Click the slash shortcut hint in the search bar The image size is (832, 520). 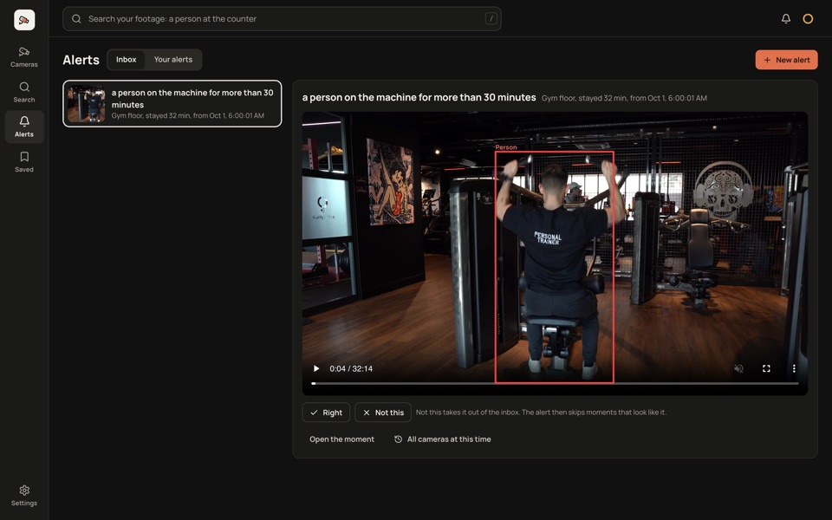(491, 18)
